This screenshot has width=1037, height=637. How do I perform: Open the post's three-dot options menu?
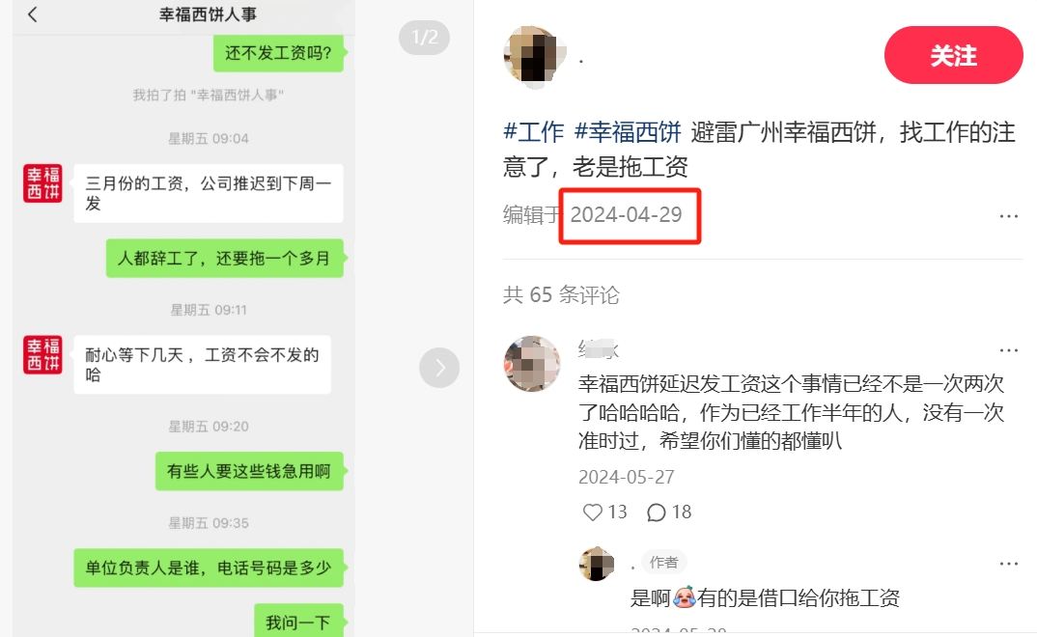1009,216
